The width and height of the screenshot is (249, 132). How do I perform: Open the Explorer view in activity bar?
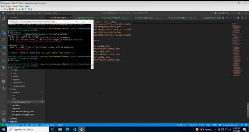click(3, 19)
